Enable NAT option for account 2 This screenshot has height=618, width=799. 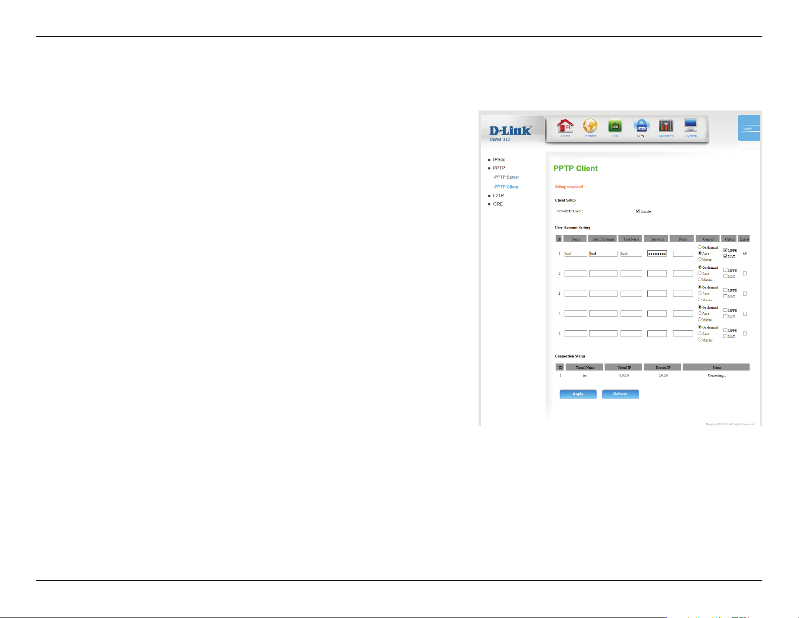pyautogui.click(x=725, y=276)
